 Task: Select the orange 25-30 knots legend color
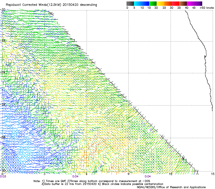(x=168, y=3)
